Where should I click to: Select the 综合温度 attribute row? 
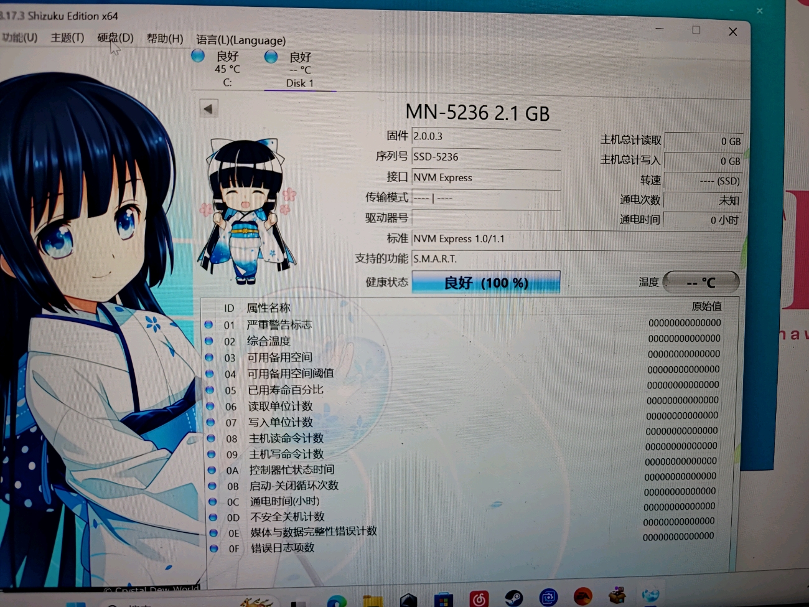click(x=464, y=340)
